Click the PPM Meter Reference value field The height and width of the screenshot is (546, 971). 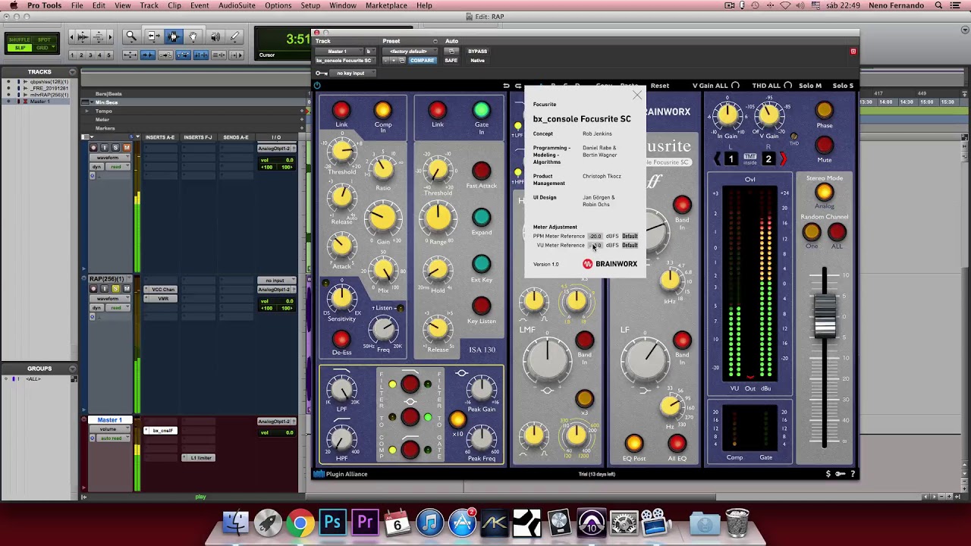click(595, 236)
